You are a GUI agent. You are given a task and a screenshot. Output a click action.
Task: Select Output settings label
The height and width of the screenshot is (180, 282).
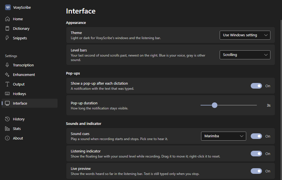coord(19,84)
